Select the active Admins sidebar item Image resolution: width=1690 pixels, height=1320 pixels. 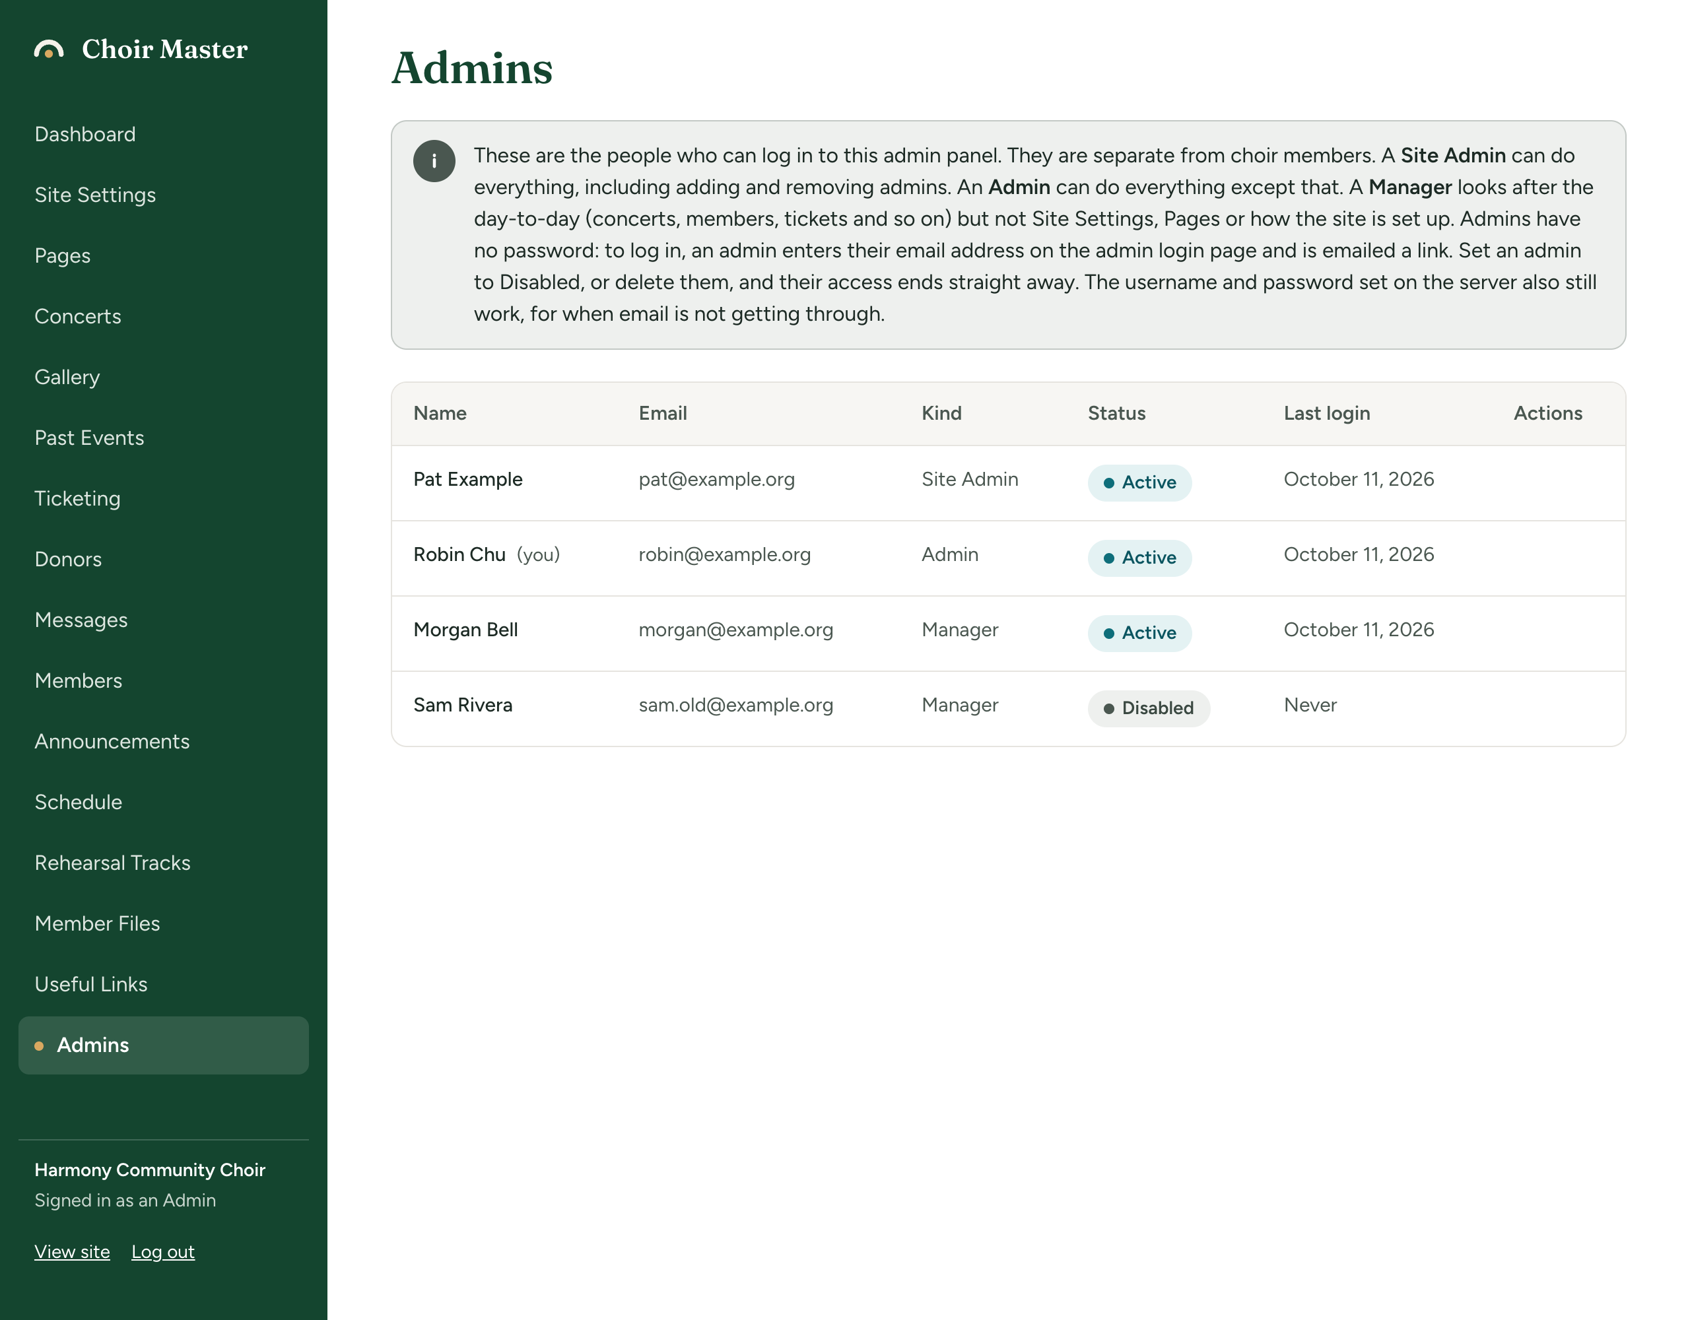click(x=163, y=1045)
